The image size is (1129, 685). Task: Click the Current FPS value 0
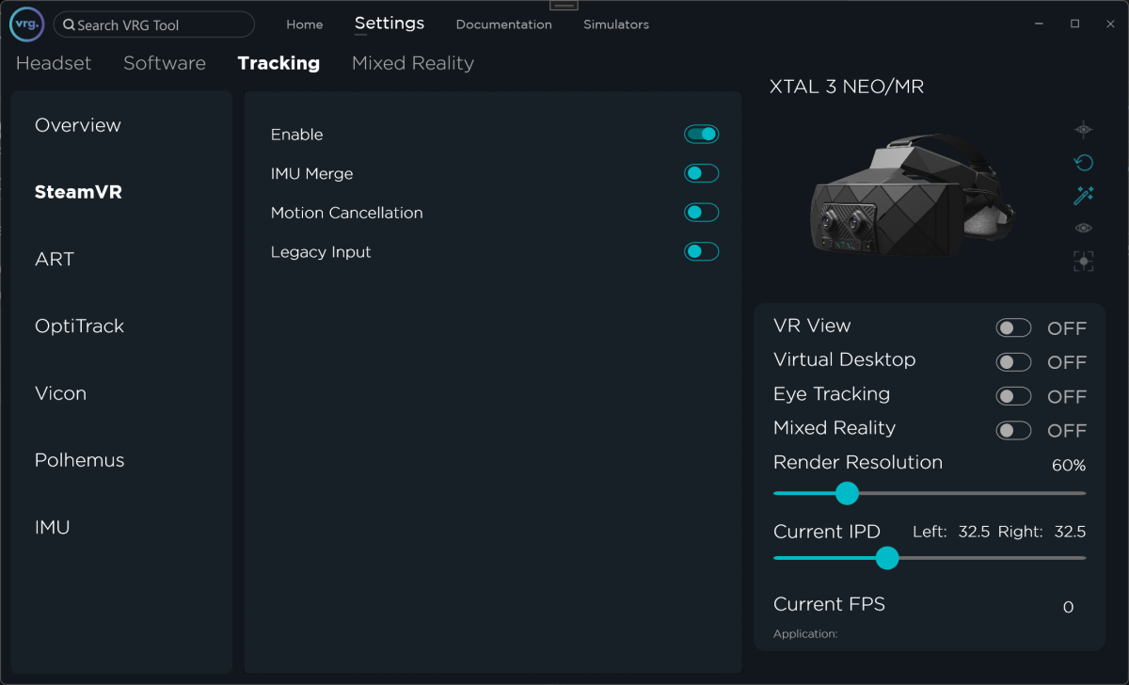(x=1068, y=608)
